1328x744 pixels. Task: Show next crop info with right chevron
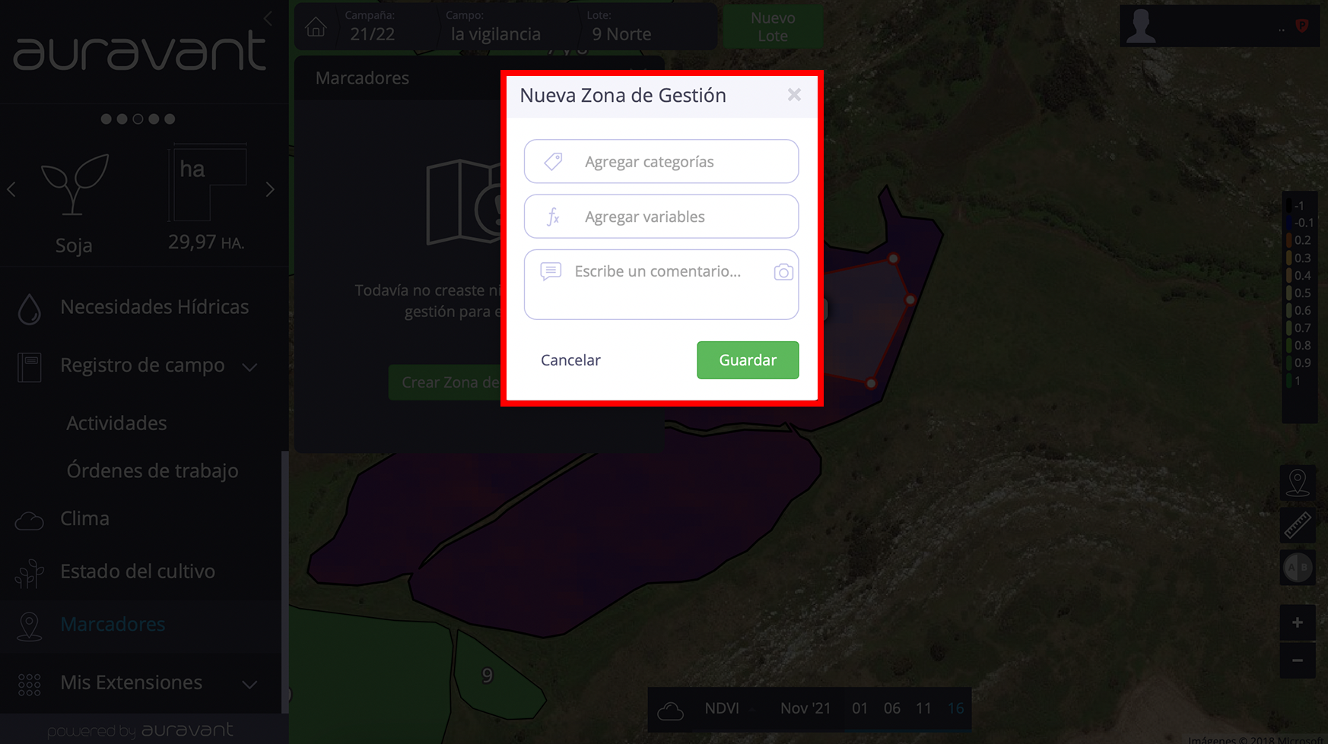point(270,189)
